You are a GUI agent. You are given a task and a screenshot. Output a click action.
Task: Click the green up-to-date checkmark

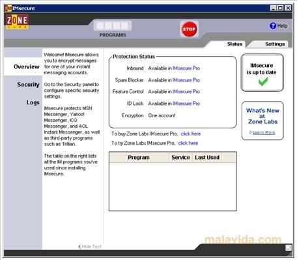click(263, 81)
